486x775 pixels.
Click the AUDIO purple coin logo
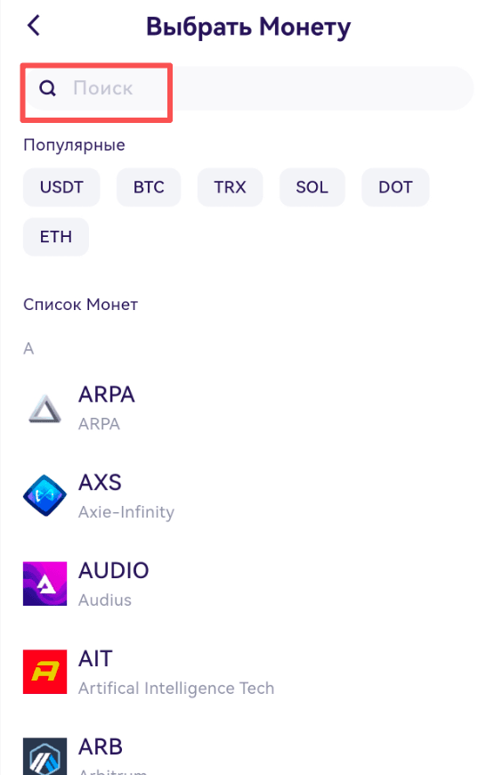(x=45, y=583)
